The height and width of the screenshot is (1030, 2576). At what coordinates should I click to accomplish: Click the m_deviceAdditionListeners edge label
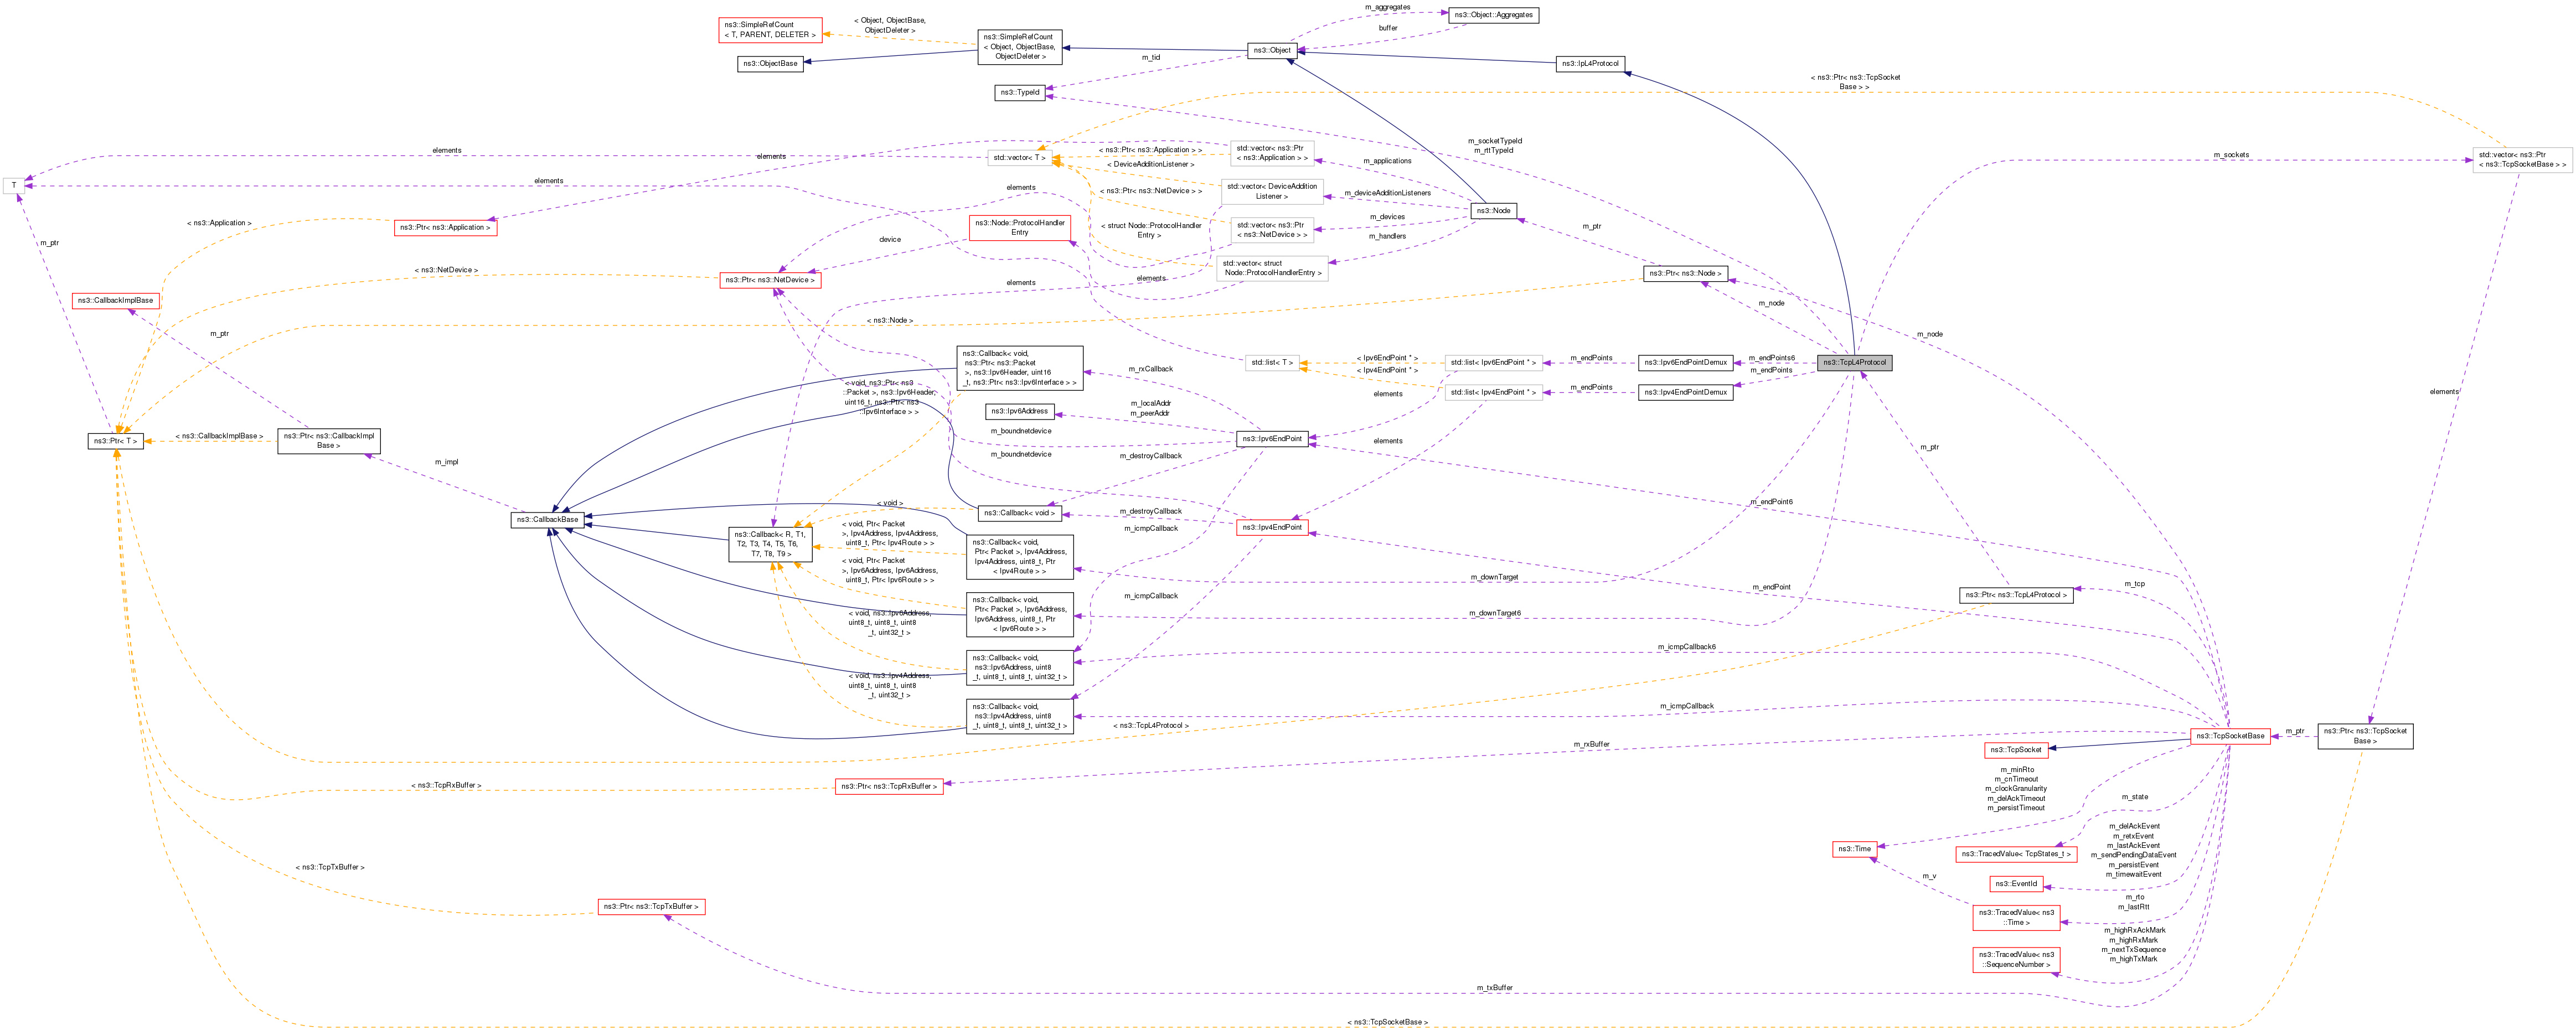pos(1387,193)
